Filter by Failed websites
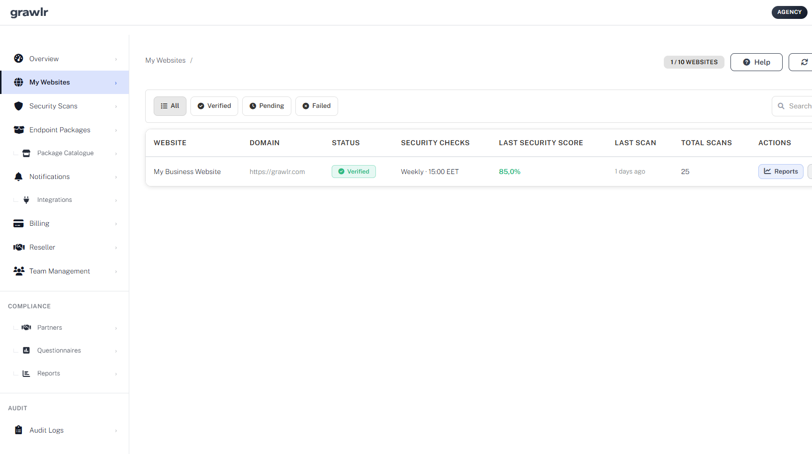The width and height of the screenshot is (812, 454). click(x=317, y=106)
